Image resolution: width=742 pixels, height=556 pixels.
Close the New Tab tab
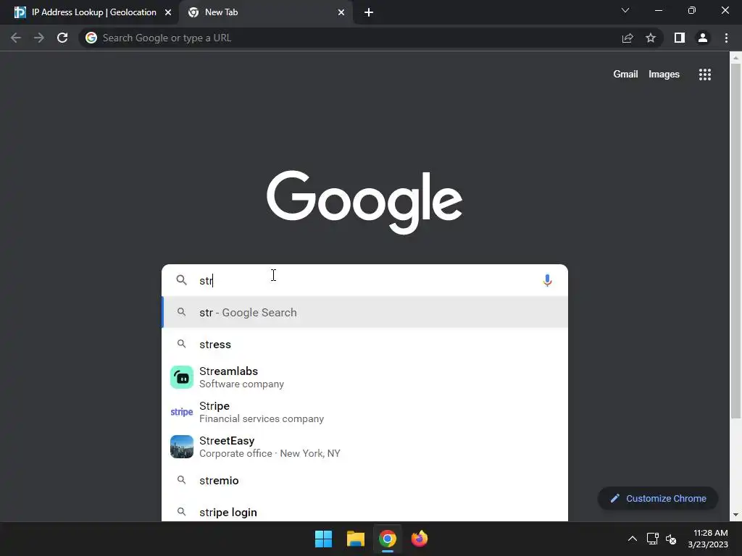341,12
